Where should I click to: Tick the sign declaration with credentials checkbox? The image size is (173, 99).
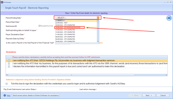click(7, 84)
